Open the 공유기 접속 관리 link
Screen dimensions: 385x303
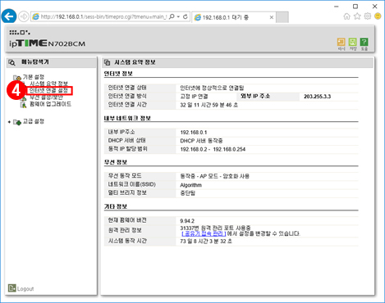[204, 233]
